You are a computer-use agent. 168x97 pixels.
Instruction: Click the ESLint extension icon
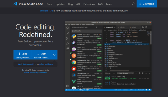[74, 56]
